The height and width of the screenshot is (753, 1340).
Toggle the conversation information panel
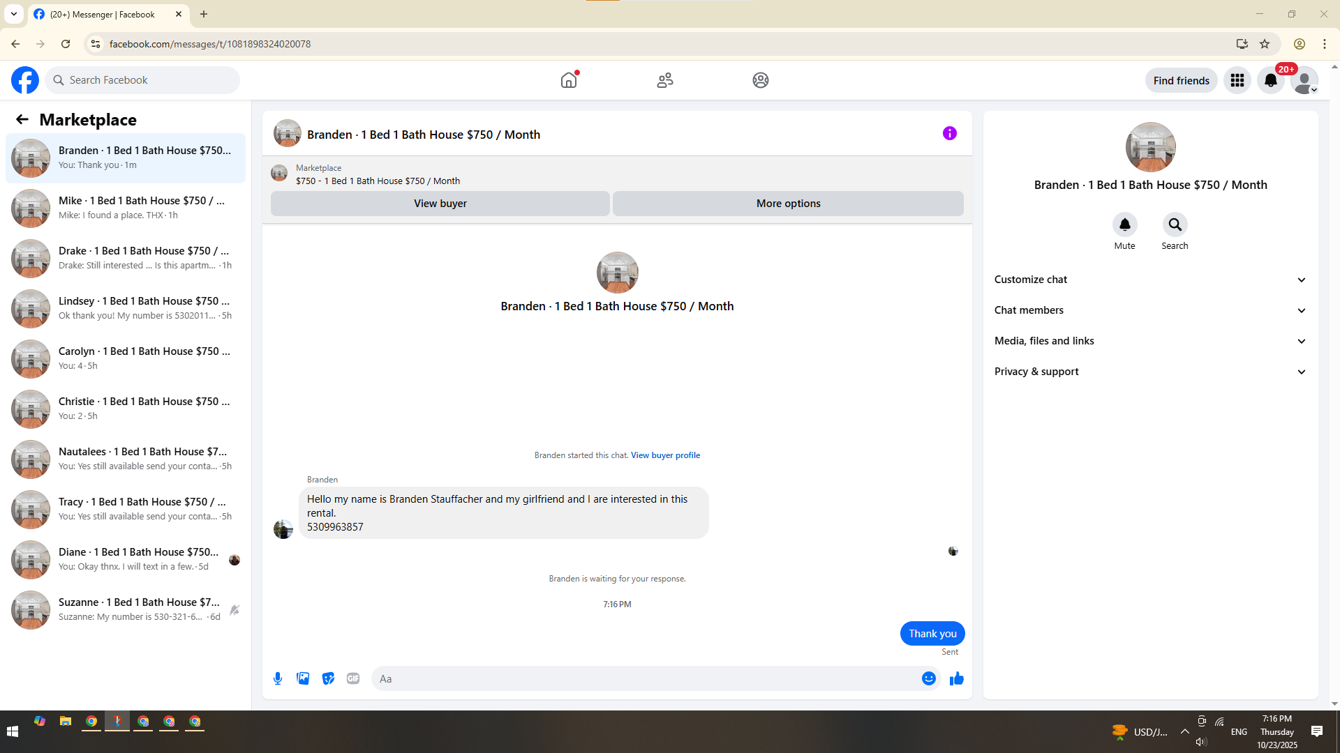pos(949,133)
